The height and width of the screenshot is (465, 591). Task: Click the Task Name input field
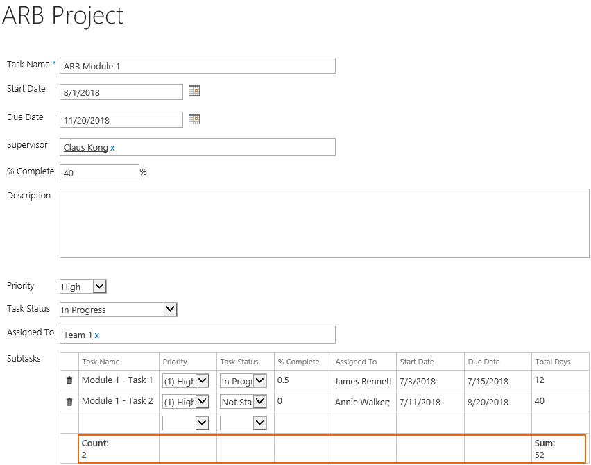pos(198,66)
